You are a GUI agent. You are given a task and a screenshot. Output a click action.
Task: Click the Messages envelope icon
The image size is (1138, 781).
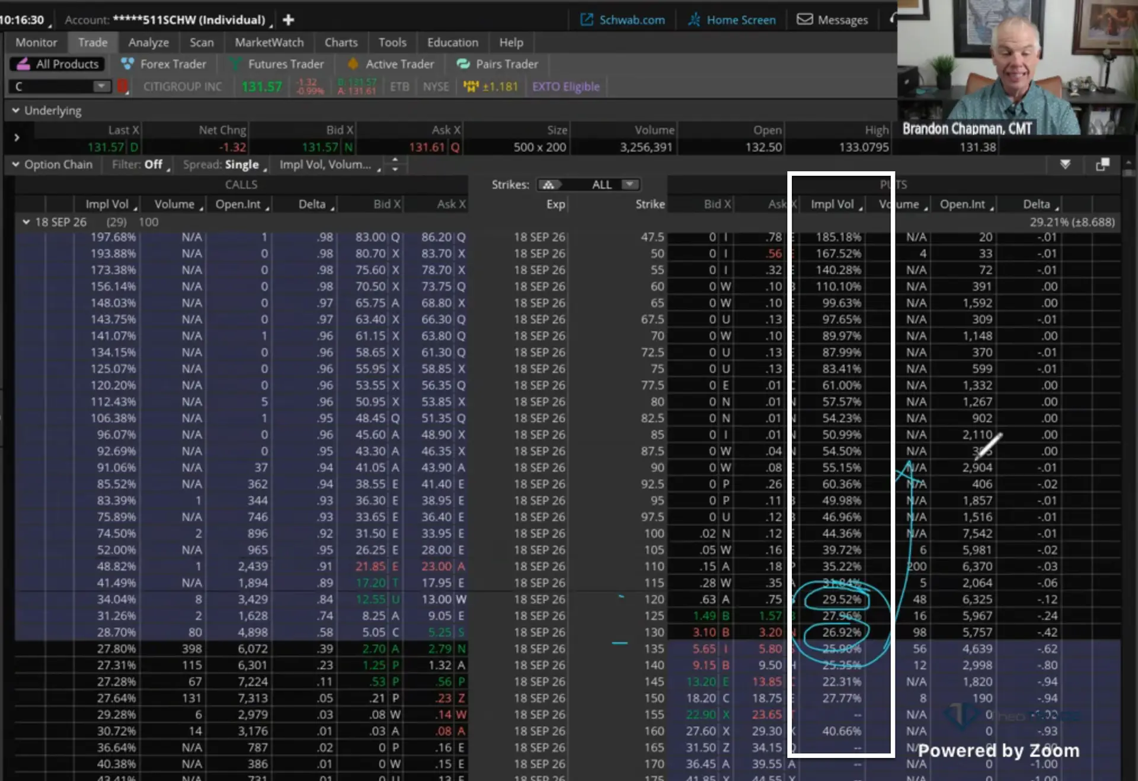[x=804, y=20]
